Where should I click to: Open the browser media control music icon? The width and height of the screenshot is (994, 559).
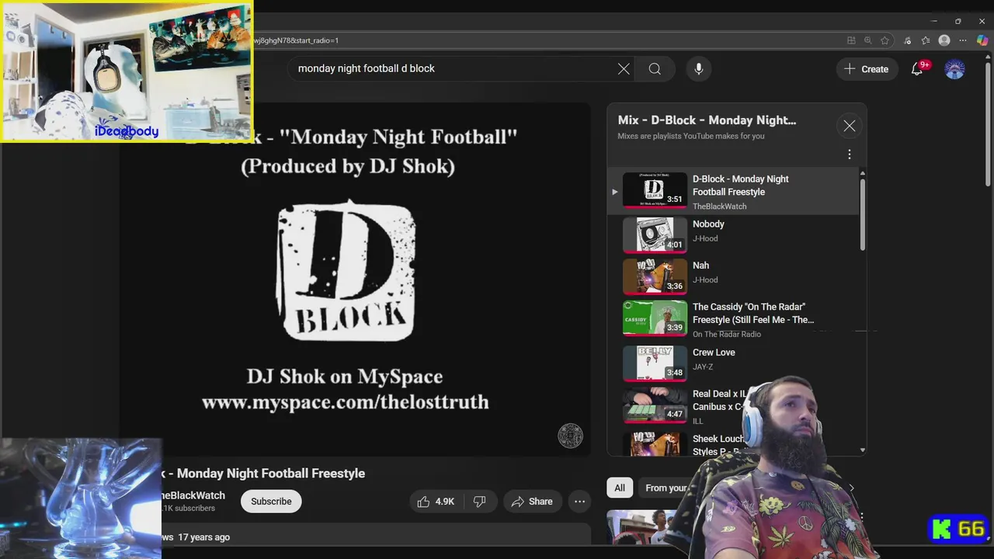tap(908, 40)
